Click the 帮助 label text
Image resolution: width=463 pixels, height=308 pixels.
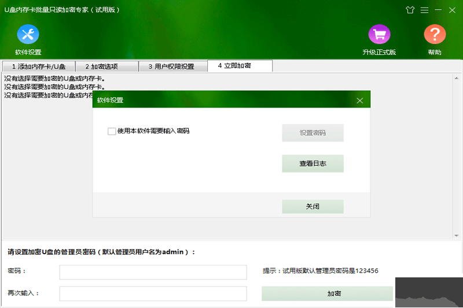pos(435,52)
